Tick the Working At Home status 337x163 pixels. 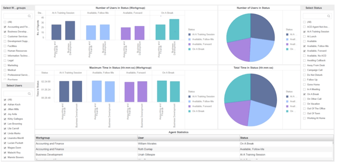(x=304, y=118)
